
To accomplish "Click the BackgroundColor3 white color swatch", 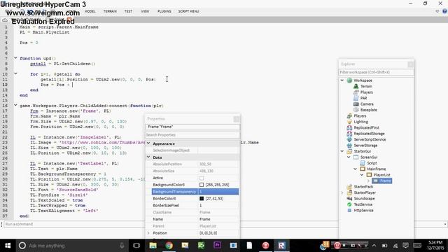I will pyautogui.click(x=202, y=185).
